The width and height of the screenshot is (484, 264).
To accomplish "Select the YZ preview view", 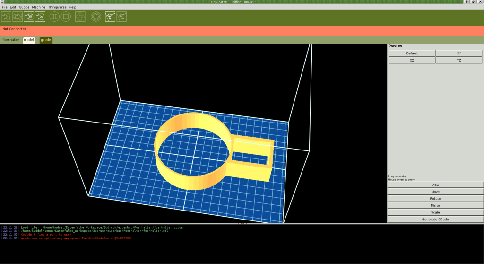I will pos(458,60).
